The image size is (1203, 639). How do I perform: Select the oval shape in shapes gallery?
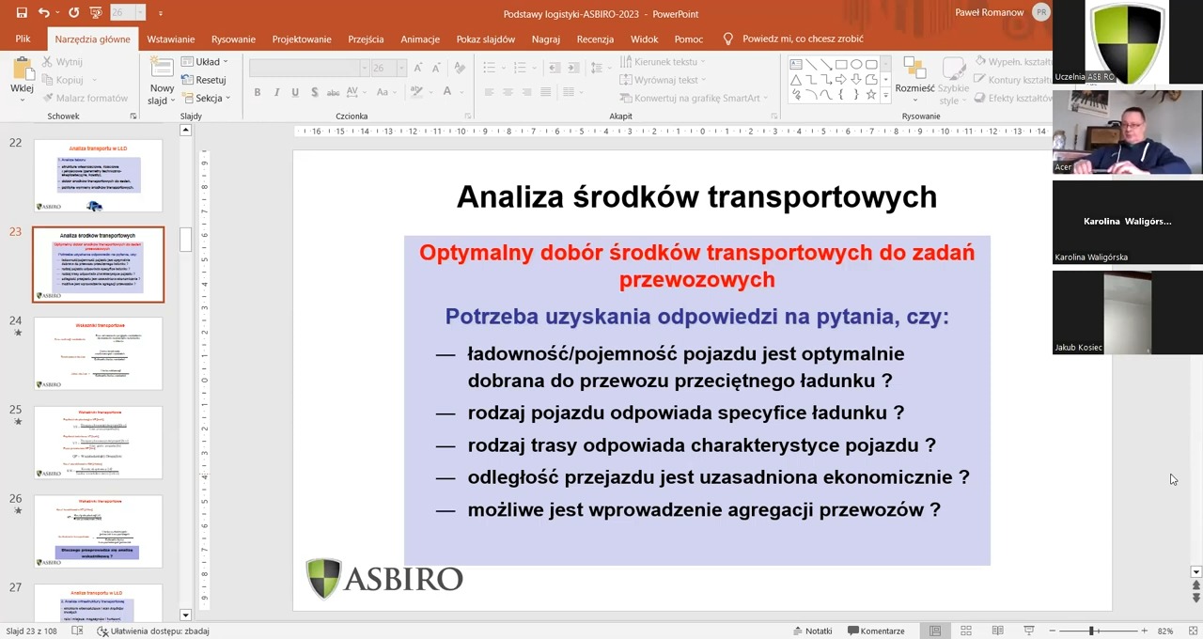tap(856, 65)
